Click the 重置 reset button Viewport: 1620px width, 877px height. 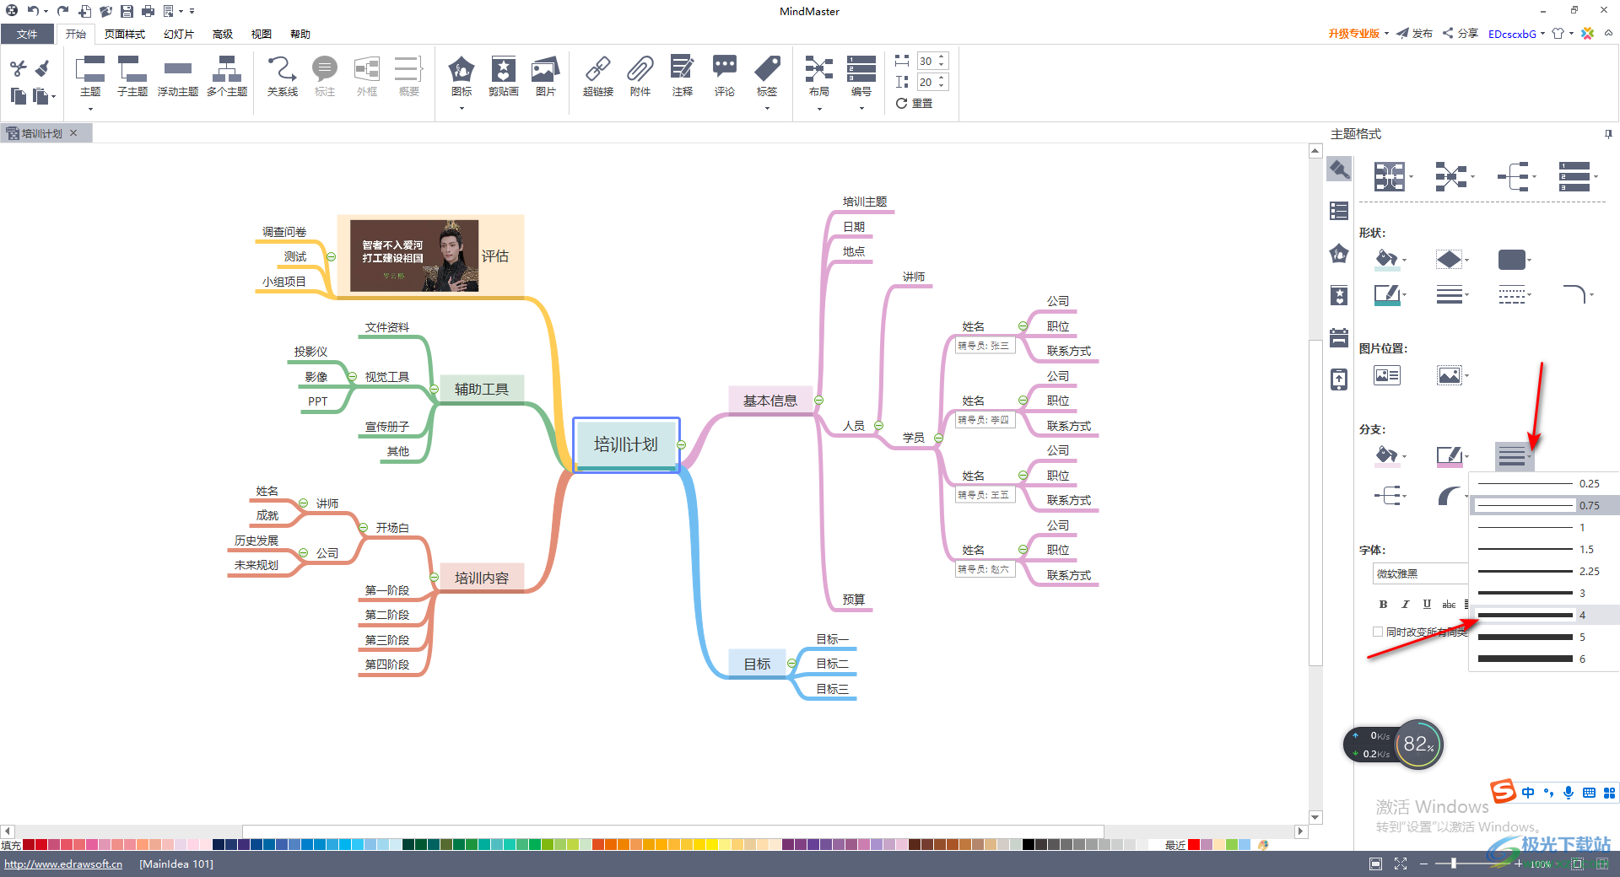(914, 103)
